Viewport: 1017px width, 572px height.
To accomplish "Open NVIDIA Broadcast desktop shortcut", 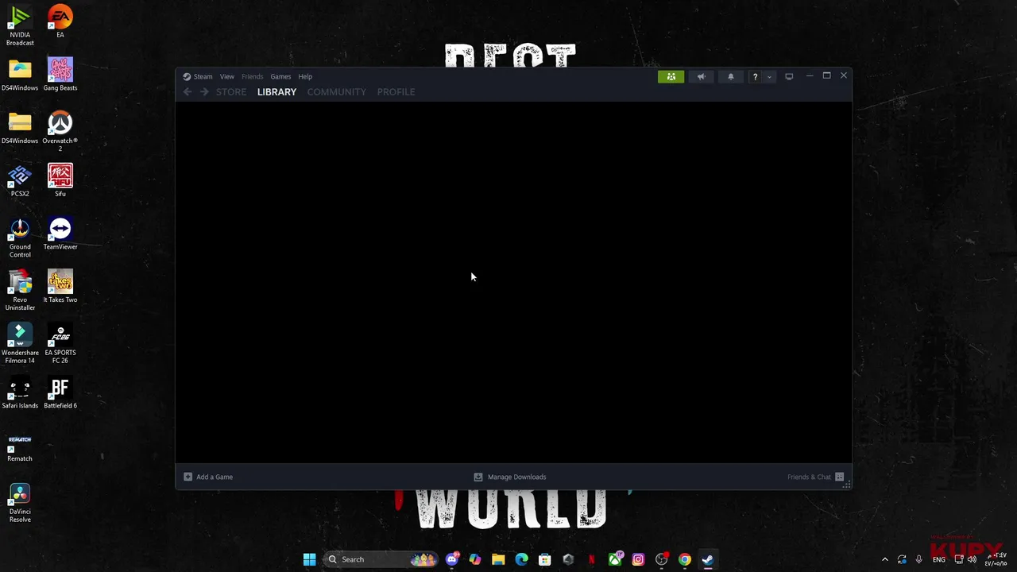I will [20, 25].
